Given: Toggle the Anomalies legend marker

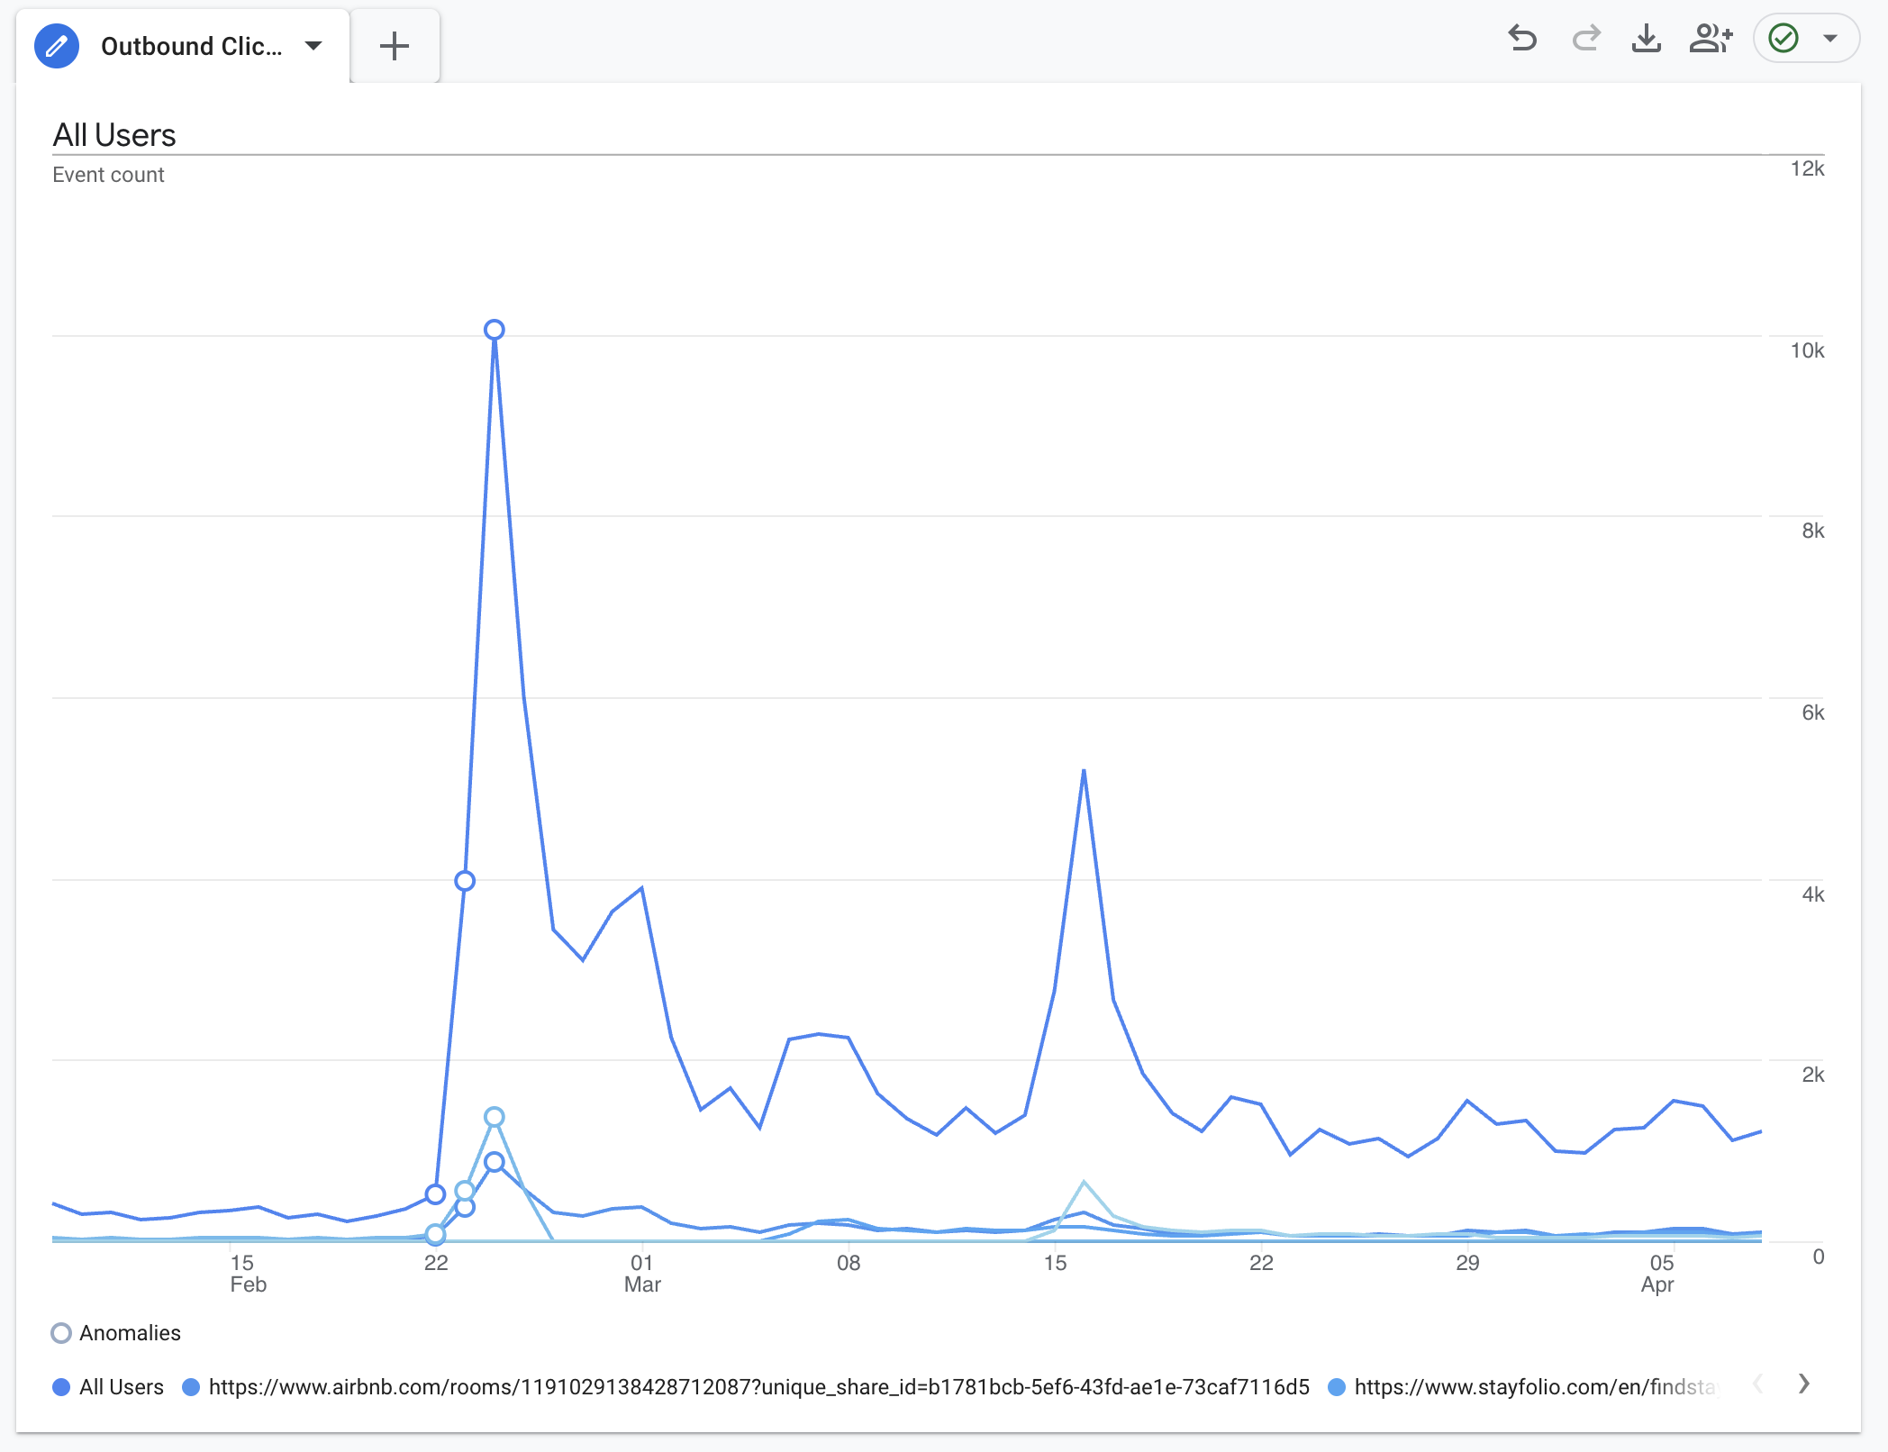Looking at the screenshot, I should point(61,1333).
